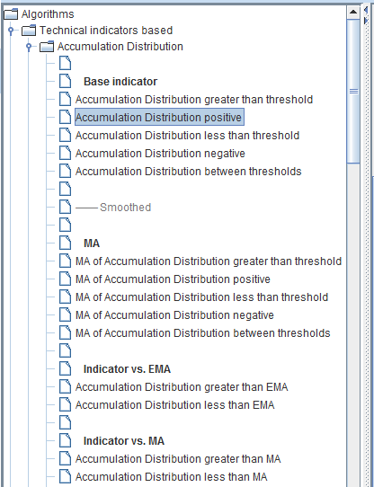Collapse the Accumulation Distribution tree node
Image resolution: width=374 pixels, height=487 pixels.
pos(29,47)
